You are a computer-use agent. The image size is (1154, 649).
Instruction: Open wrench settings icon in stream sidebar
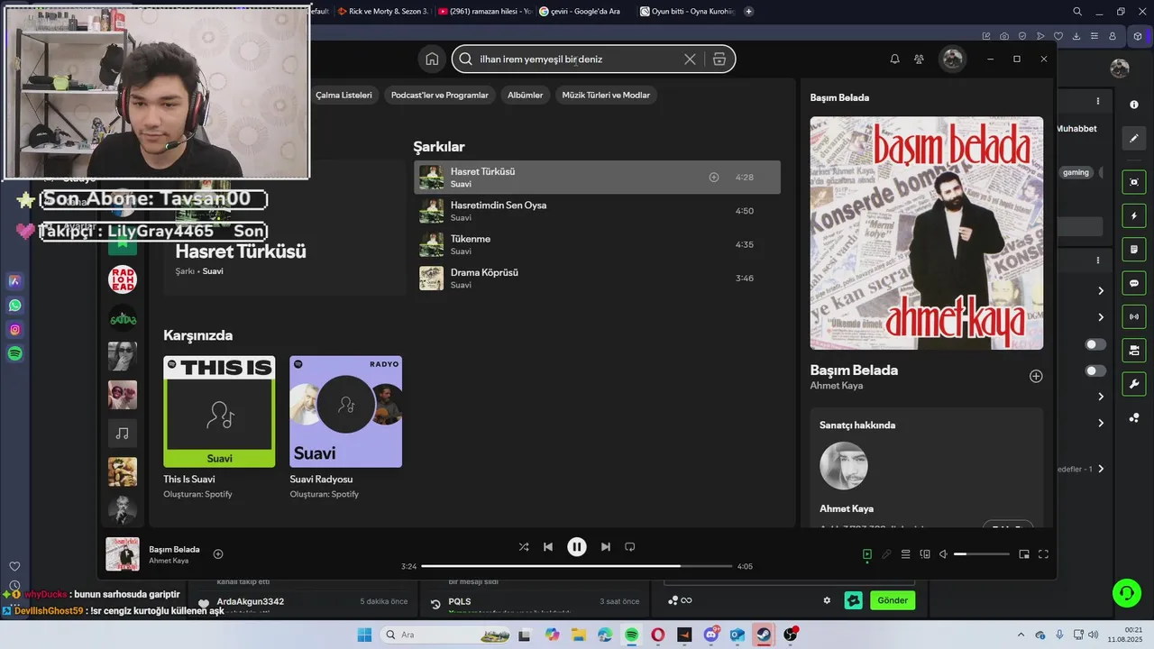1134,383
